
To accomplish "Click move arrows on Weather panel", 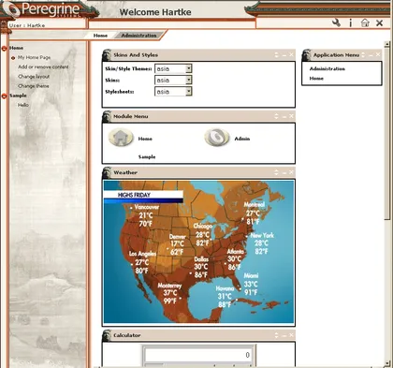I will pyautogui.click(x=276, y=172).
